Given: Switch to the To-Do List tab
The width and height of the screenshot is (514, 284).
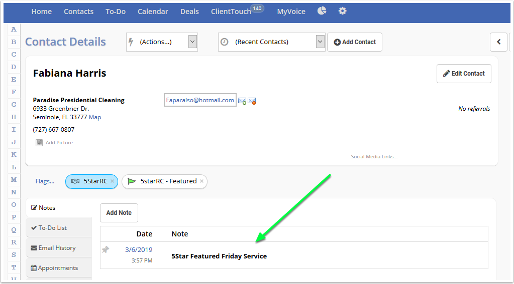Looking at the screenshot, I should click(52, 228).
